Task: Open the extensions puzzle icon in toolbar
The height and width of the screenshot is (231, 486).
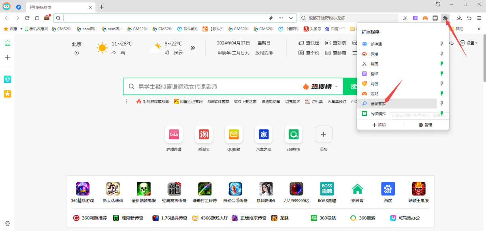Action: click(446, 18)
